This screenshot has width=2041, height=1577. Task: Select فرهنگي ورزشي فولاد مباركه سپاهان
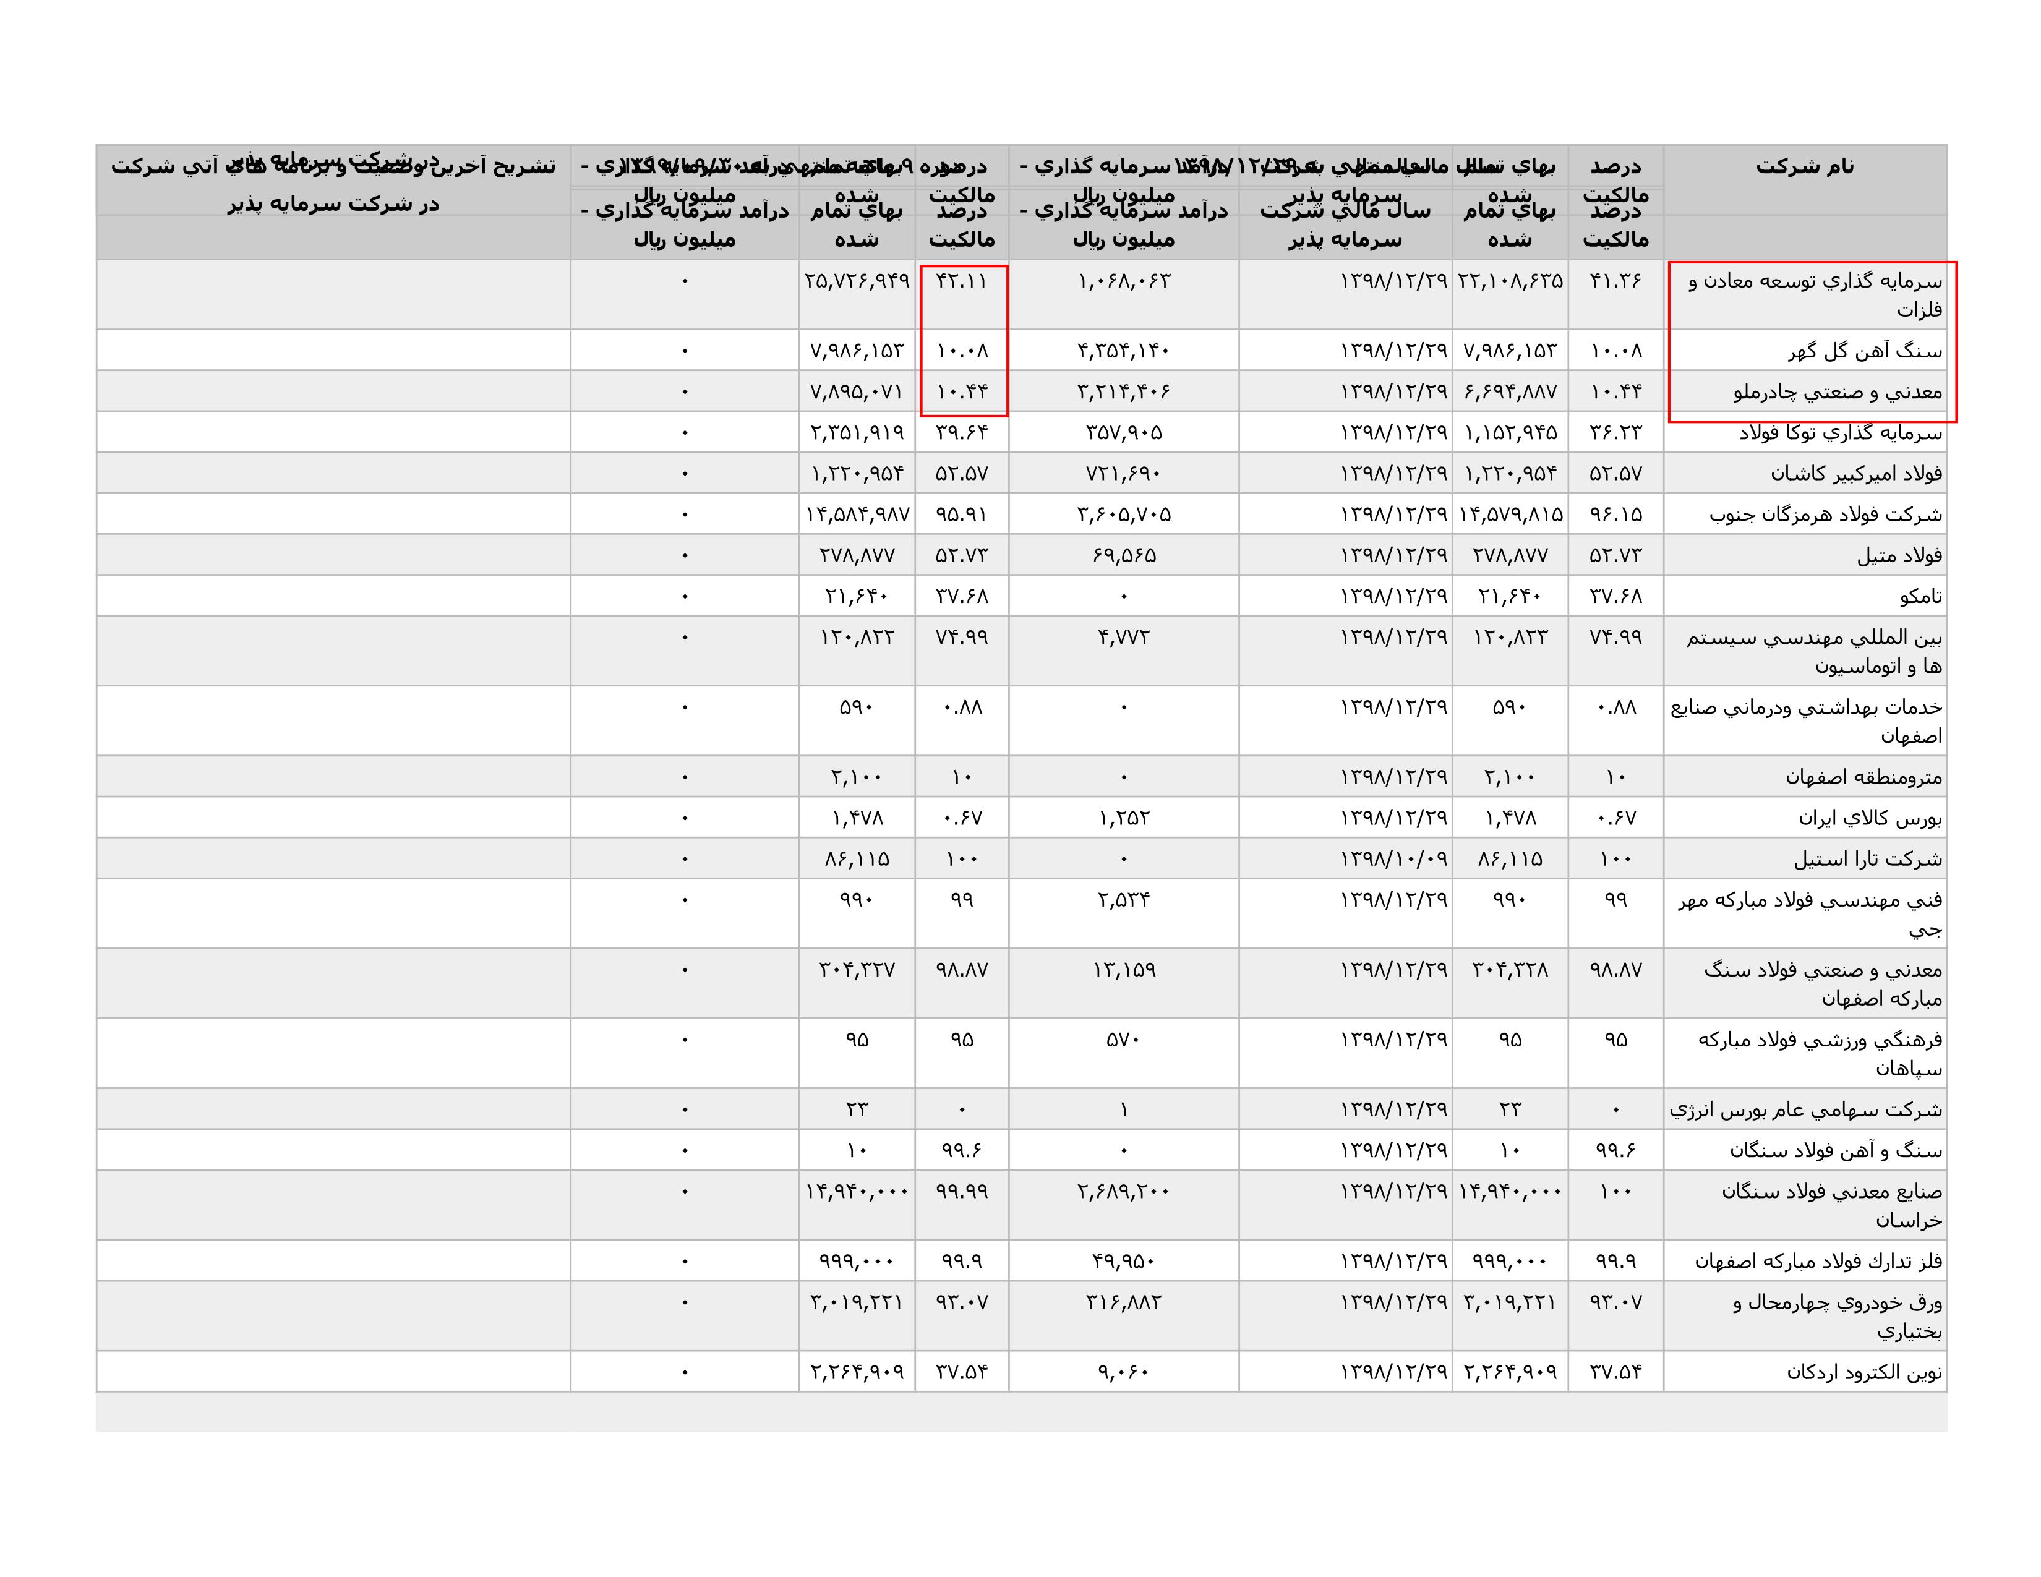pos(1820,1054)
